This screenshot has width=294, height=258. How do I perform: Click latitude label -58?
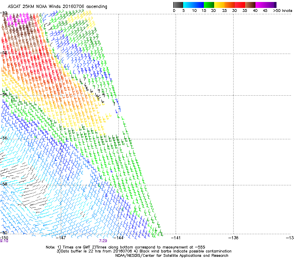pos(4,184)
